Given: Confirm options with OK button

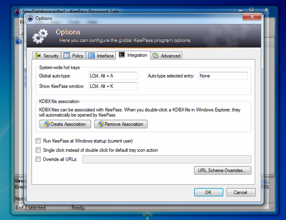Looking at the screenshot, I should (x=209, y=192).
